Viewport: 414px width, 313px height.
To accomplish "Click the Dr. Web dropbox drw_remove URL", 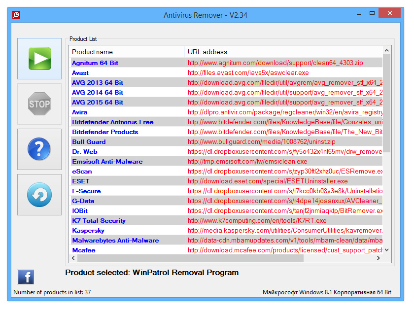I will pos(285,152).
